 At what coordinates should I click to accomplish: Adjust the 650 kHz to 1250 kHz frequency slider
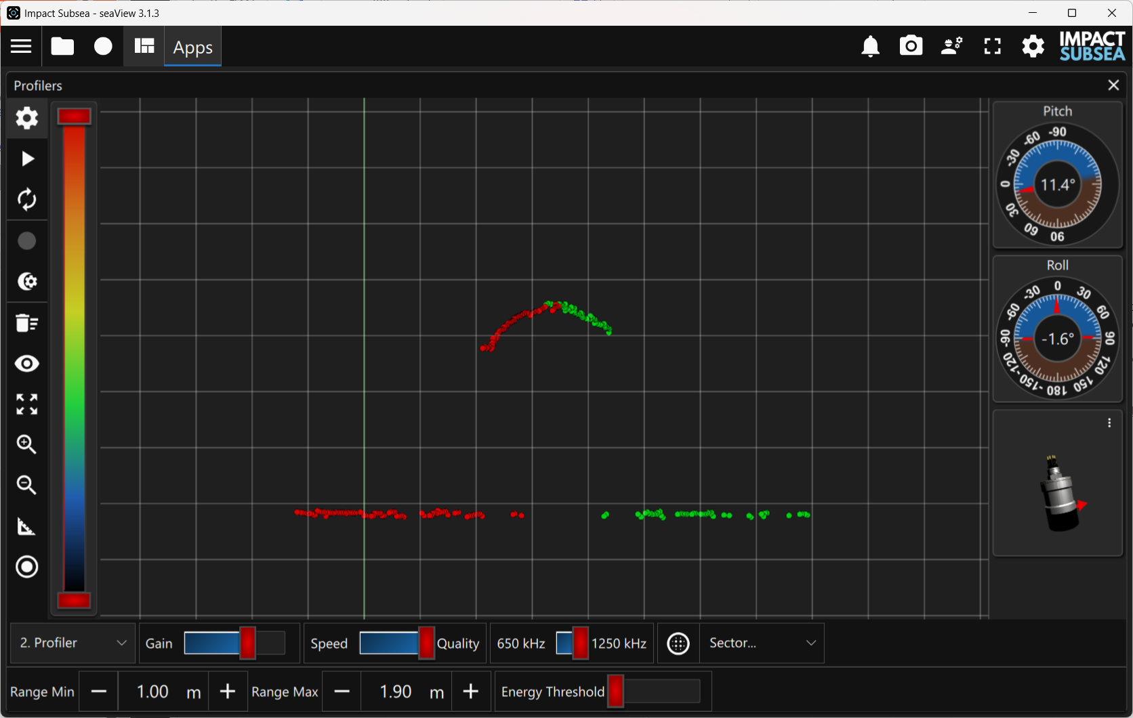click(572, 643)
